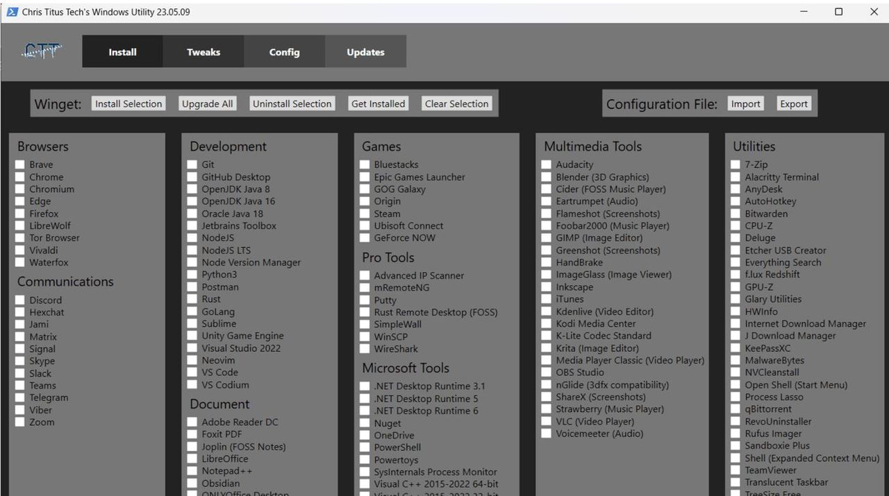Screen dimensions: 889x496
Task: Click the CTT logo icon
Action: point(42,51)
